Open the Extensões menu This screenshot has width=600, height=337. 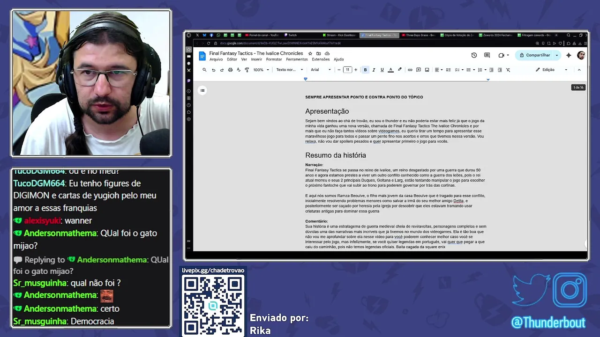point(321,59)
